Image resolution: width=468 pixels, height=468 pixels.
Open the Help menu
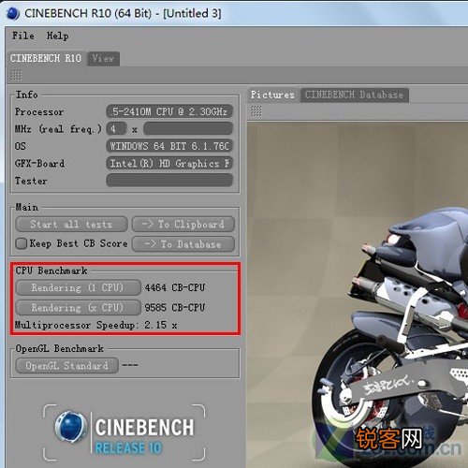58,36
